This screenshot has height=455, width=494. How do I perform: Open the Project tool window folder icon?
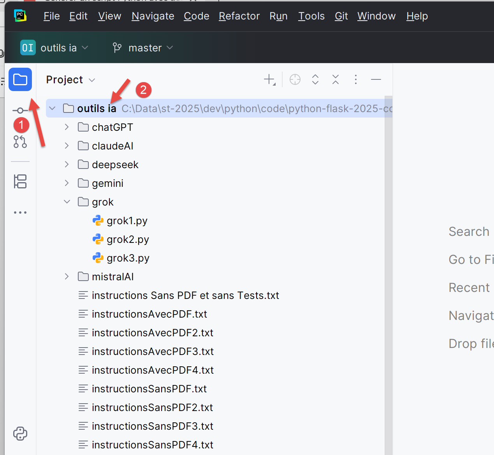(20, 80)
